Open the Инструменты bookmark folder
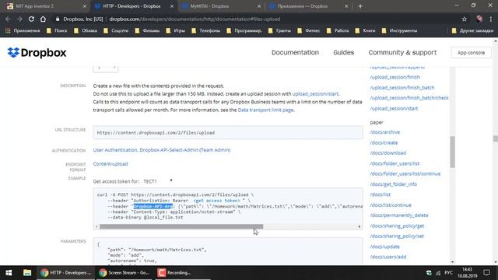This screenshot has width=498, height=280. (399, 31)
